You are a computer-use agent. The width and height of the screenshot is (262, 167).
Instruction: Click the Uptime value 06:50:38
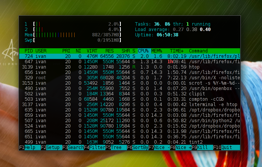pos(167,35)
